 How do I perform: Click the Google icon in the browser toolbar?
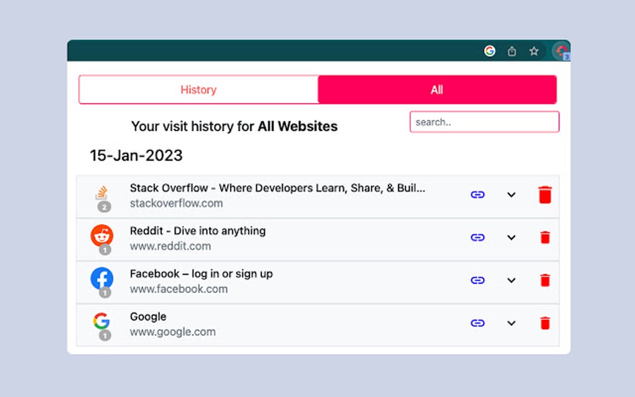pyautogui.click(x=490, y=51)
